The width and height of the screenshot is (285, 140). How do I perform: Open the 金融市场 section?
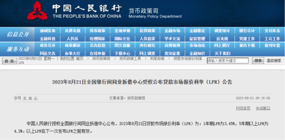[x=172, y=31]
